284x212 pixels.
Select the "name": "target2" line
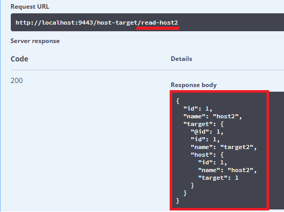pyautogui.click(x=224, y=147)
